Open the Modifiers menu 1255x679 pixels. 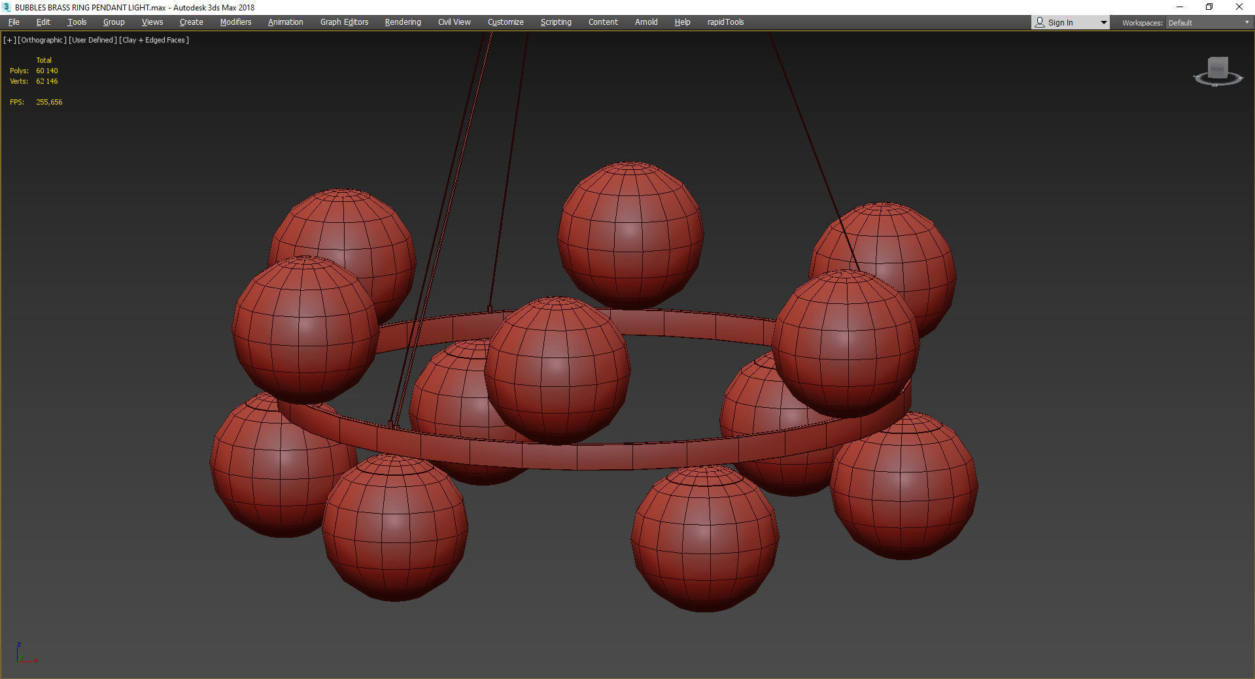point(235,22)
